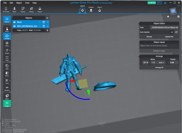
Task: Expand the Rotate tool submenu arrow
Action: click(10, 51)
